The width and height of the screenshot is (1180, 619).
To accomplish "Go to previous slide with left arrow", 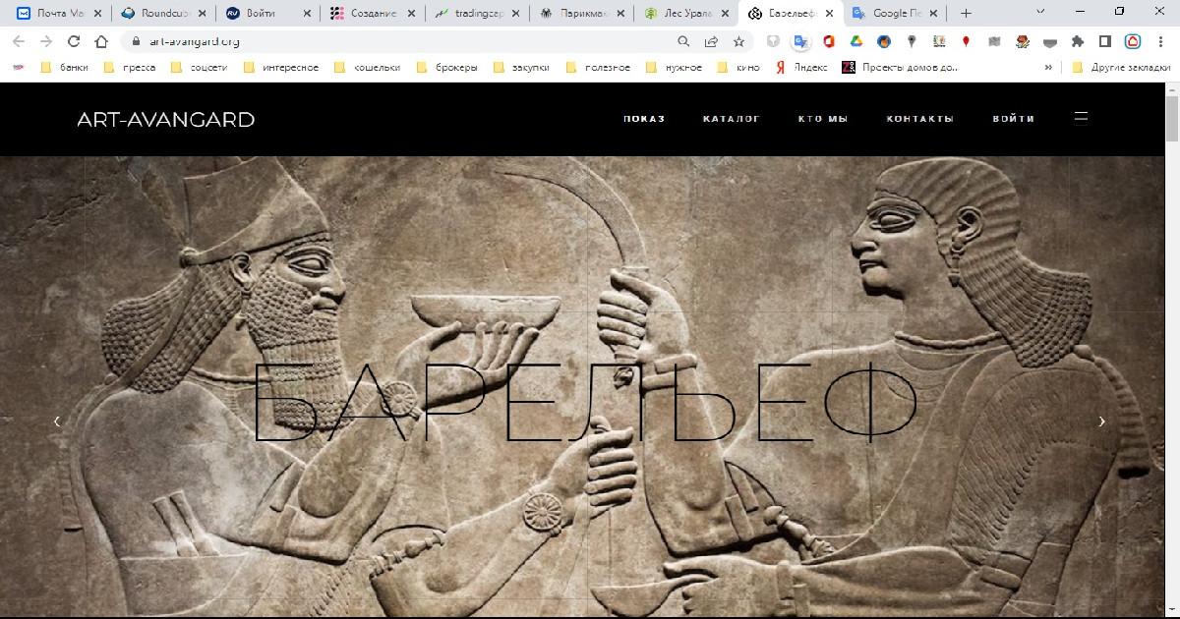I will click(x=57, y=421).
